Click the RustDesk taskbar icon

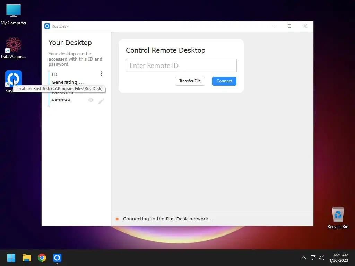click(57, 258)
